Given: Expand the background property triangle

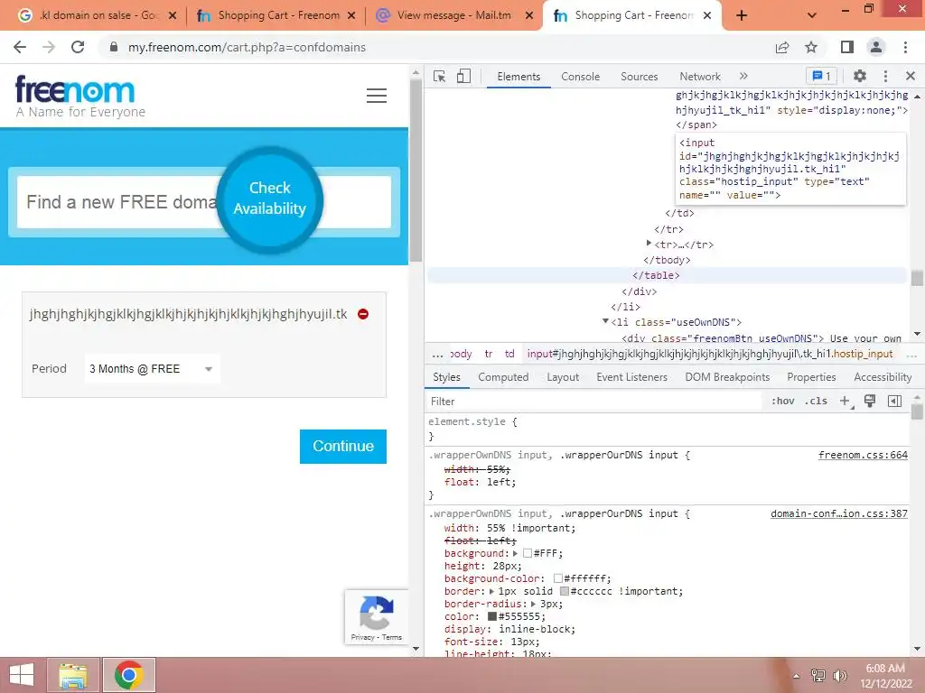Looking at the screenshot, I should click(515, 553).
